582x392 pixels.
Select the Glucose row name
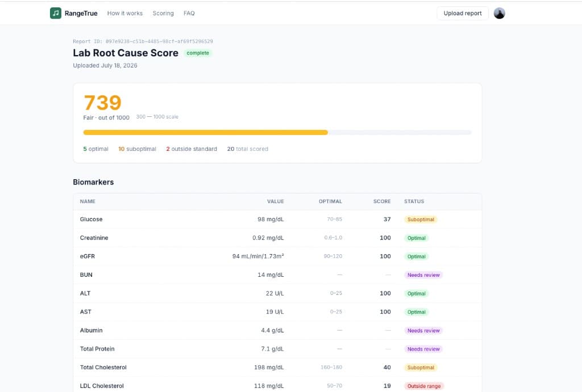[91, 220]
